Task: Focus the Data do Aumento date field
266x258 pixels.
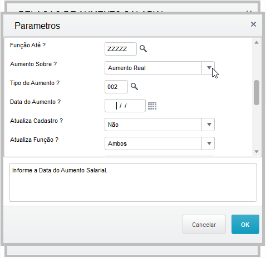Action: click(125, 106)
